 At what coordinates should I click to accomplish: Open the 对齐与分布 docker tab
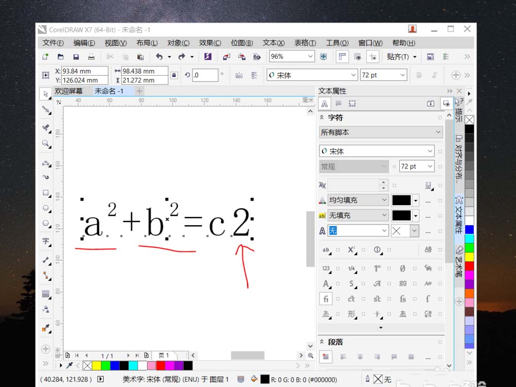pyautogui.click(x=459, y=159)
